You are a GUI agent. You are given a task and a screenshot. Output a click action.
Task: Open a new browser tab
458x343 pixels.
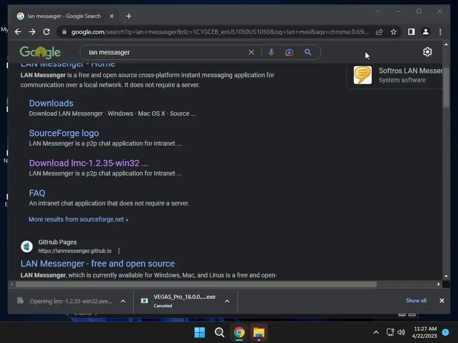click(x=128, y=16)
